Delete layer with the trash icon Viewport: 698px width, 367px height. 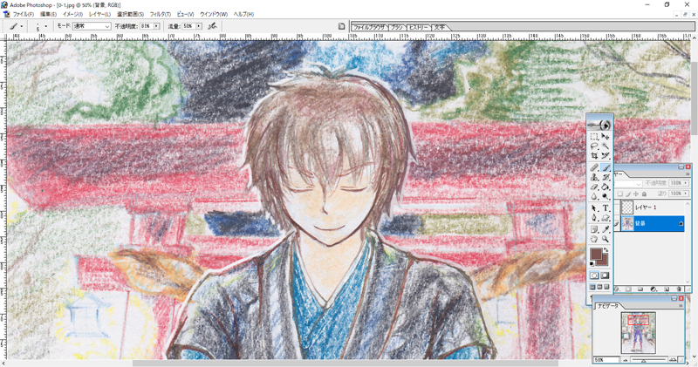[680, 289]
